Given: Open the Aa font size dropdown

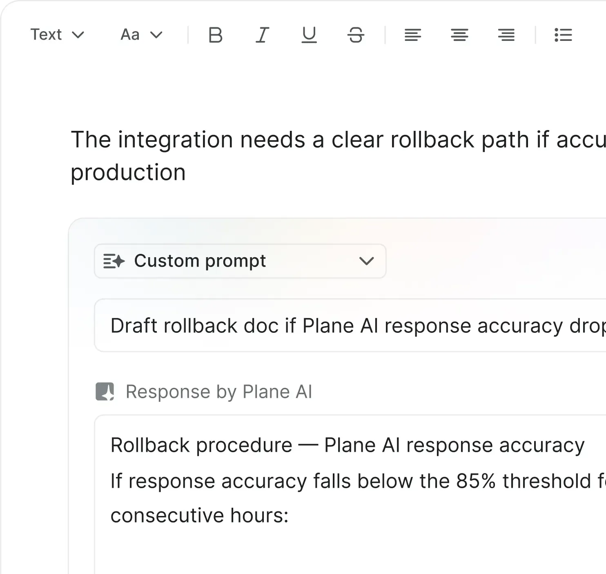Looking at the screenshot, I should [141, 35].
